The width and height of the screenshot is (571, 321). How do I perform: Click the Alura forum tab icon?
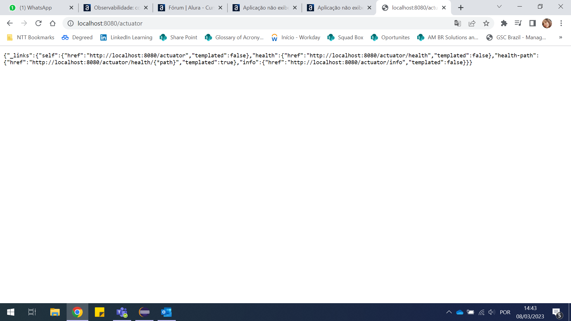161,7
